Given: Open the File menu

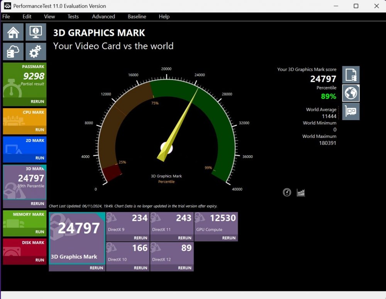Looking at the screenshot, I should [x=6, y=17].
